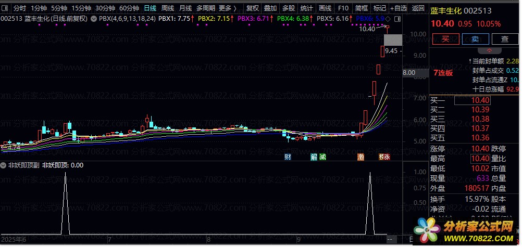Select the 日线 daily chart tab
522x247 pixels.
(x=150, y=8)
